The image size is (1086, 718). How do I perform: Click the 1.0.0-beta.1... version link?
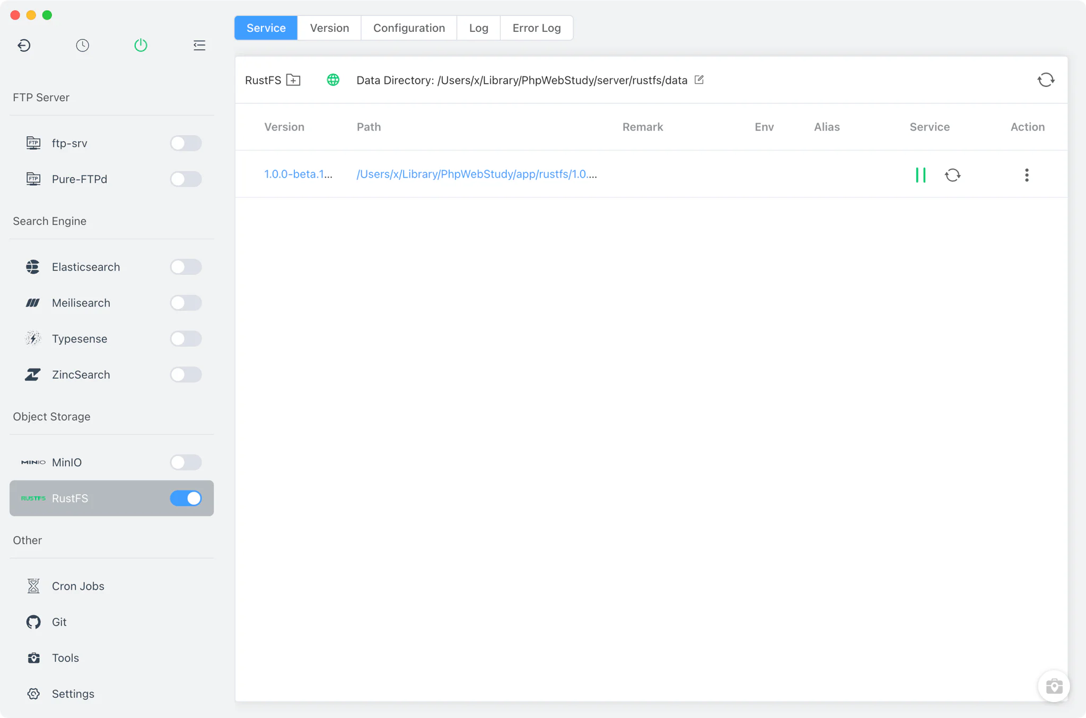(x=299, y=174)
